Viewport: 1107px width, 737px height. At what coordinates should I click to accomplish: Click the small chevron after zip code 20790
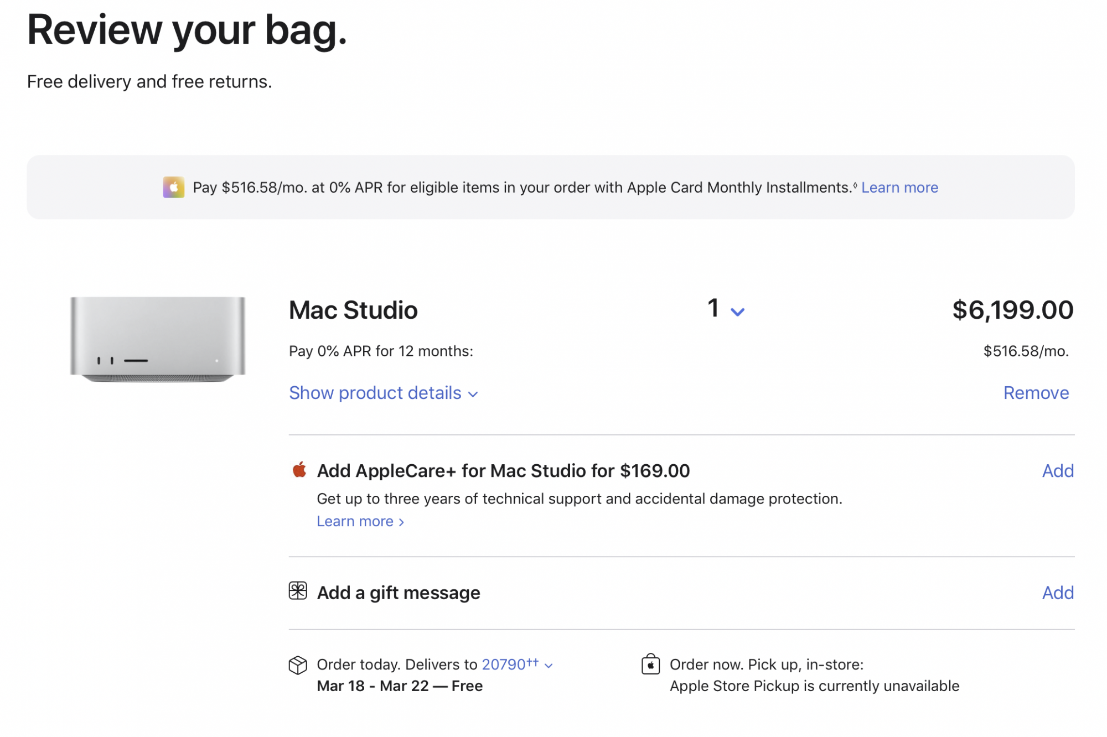[549, 666]
